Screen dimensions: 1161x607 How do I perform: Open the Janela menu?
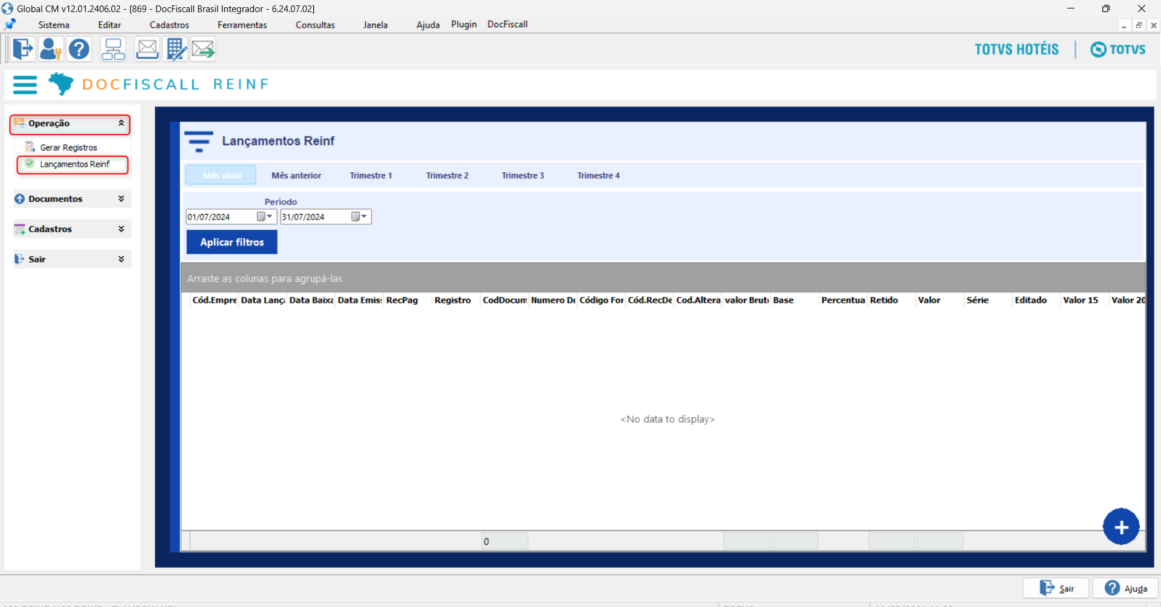(376, 25)
